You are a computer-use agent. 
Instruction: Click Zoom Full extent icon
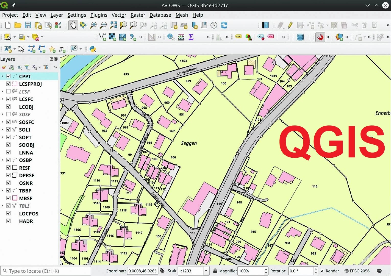113,25
